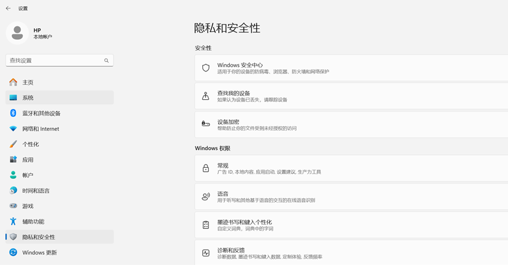Viewport: 508px width, 265px height.
Task: Click the 隐私和安全性 page heading
Action: tap(227, 28)
